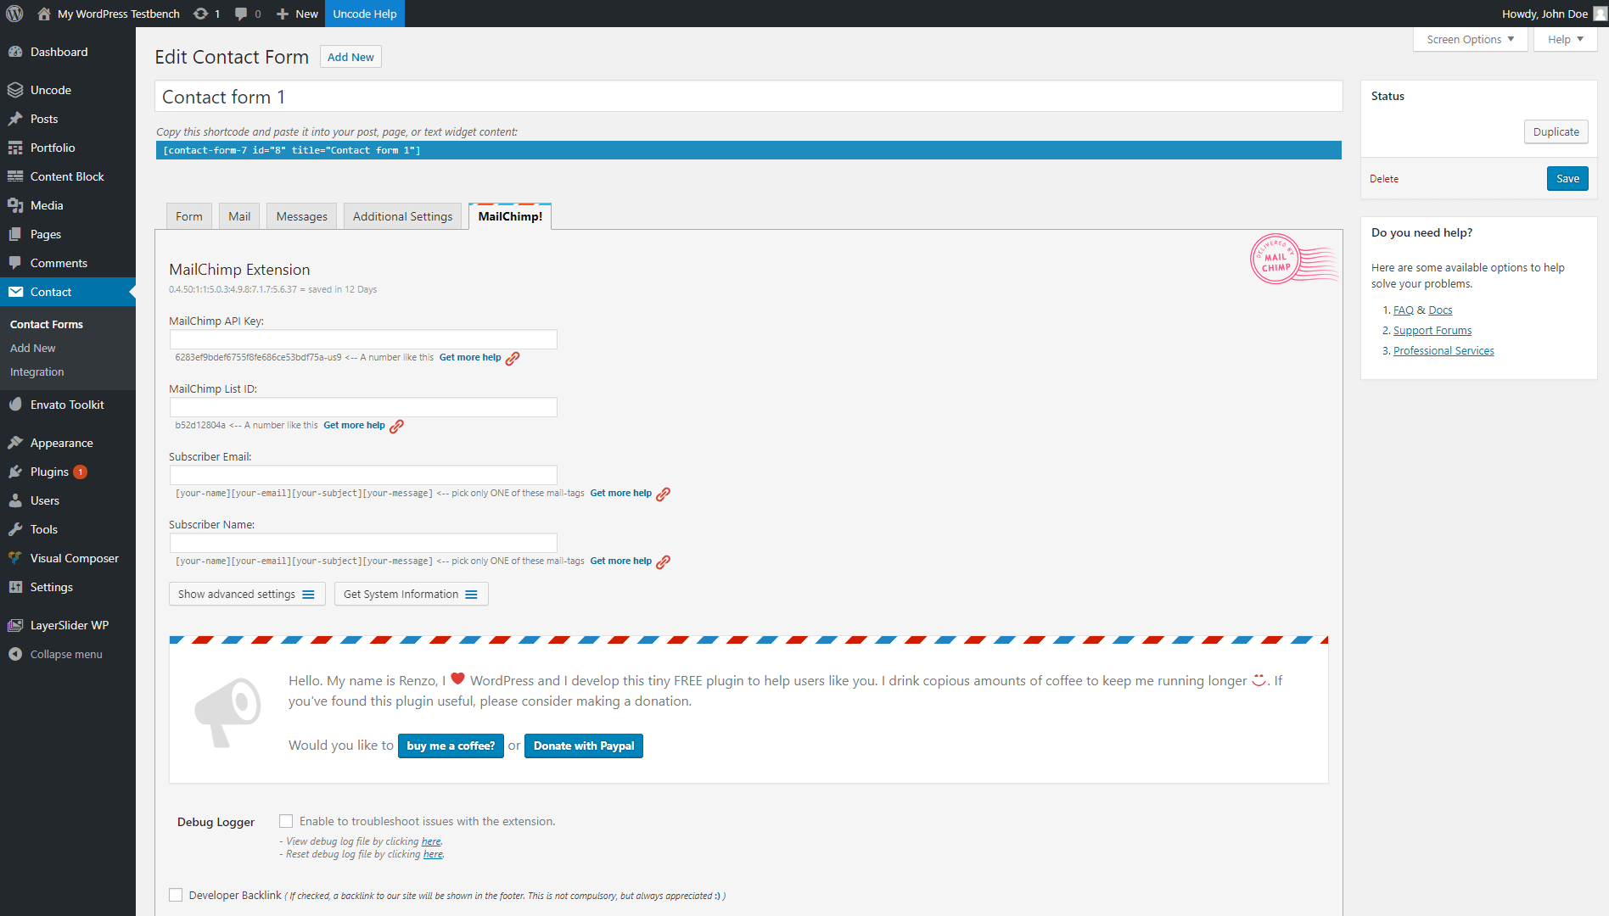Open the comments bubble icon in the admin bar
The height and width of the screenshot is (916, 1609).
[x=241, y=14]
